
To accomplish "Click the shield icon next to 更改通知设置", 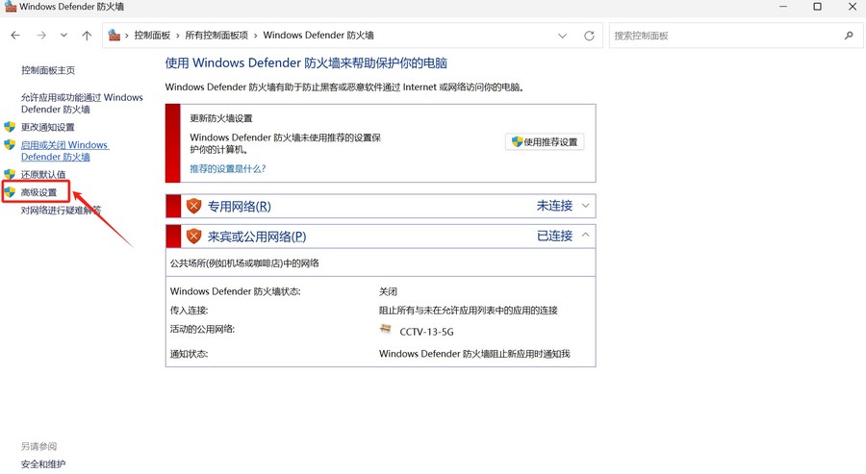I will tap(10, 127).
